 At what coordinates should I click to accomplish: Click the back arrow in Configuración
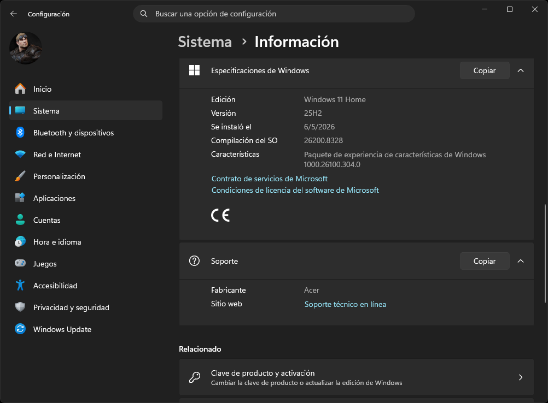click(14, 14)
